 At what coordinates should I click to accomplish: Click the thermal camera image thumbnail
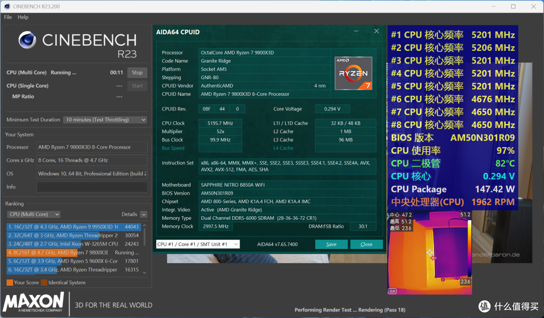pos(430,252)
